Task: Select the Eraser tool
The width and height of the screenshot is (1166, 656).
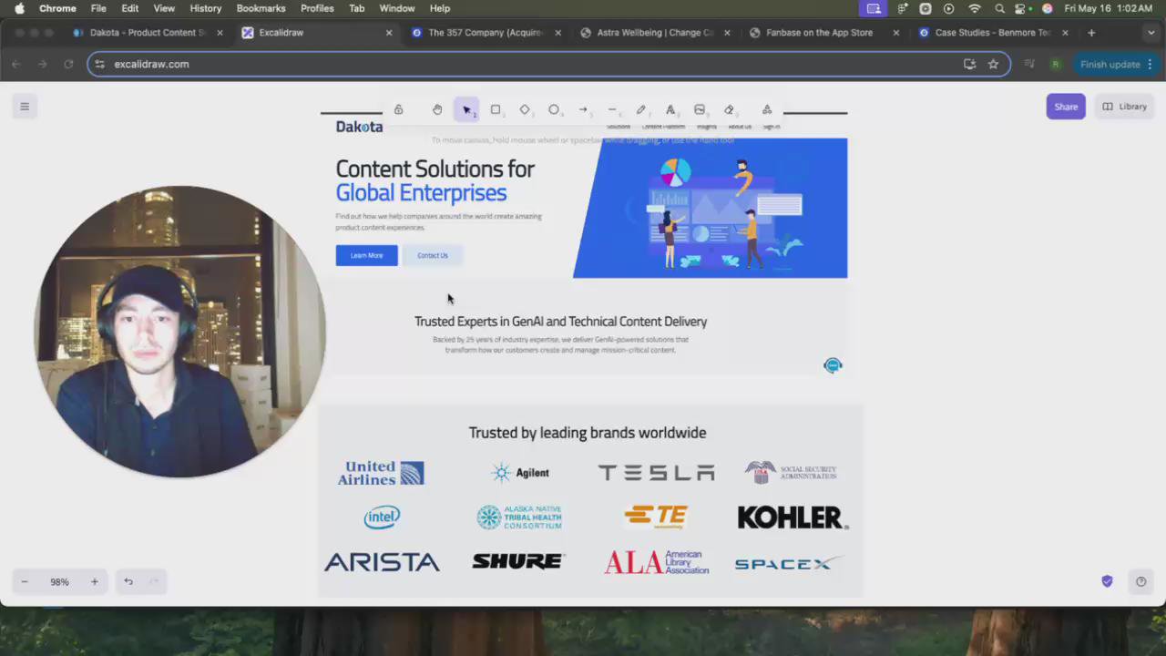Action: 729,109
